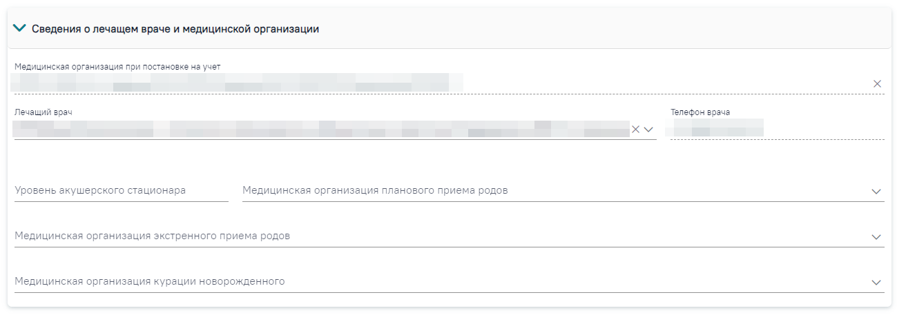Collapse the section using header chevron icon
The height and width of the screenshot is (315, 897).
click(20, 29)
